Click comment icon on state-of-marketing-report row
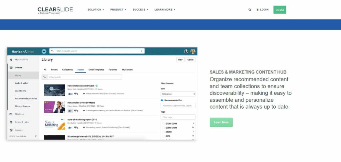The image size is (341, 162). click(84, 128)
